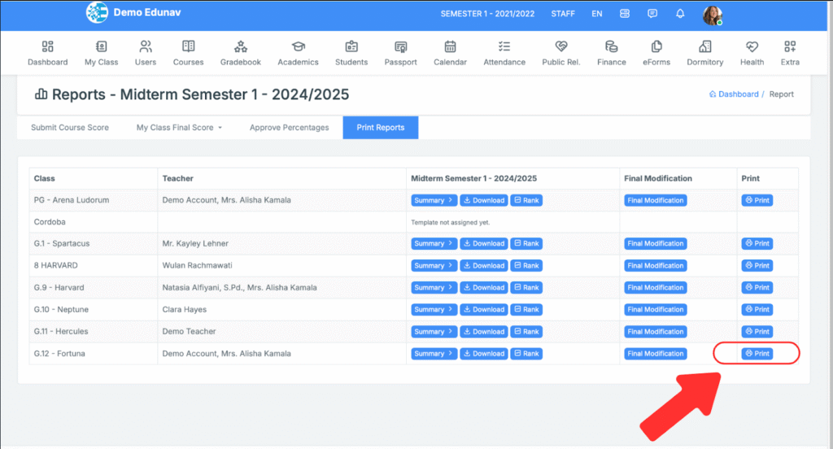The width and height of the screenshot is (833, 449).
Task: Open the Attendance module icon
Action: [x=504, y=52]
